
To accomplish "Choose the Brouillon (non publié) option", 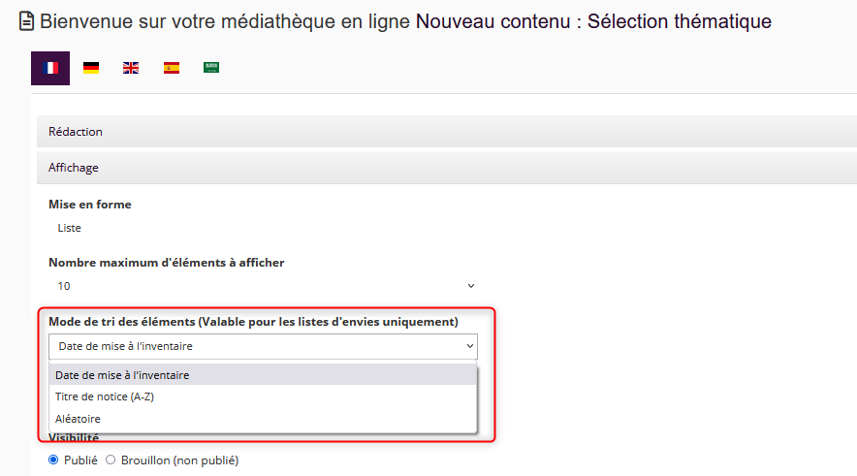I will [x=111, y=460].
